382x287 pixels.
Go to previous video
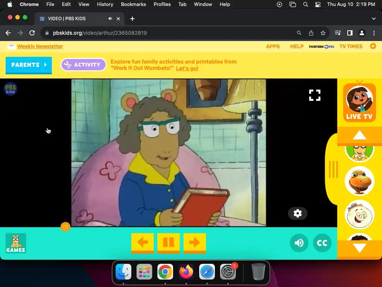[143, 243]
